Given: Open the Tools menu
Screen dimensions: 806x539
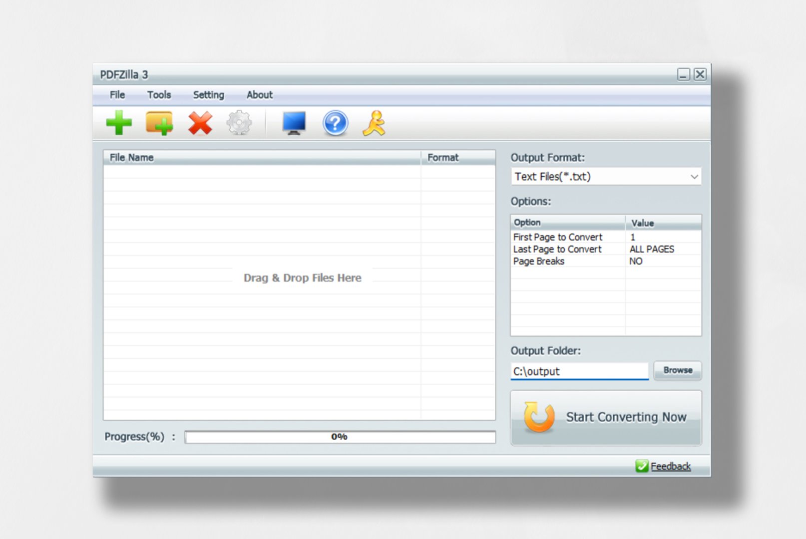Looking at the screenshot, I should pos(159,95).
